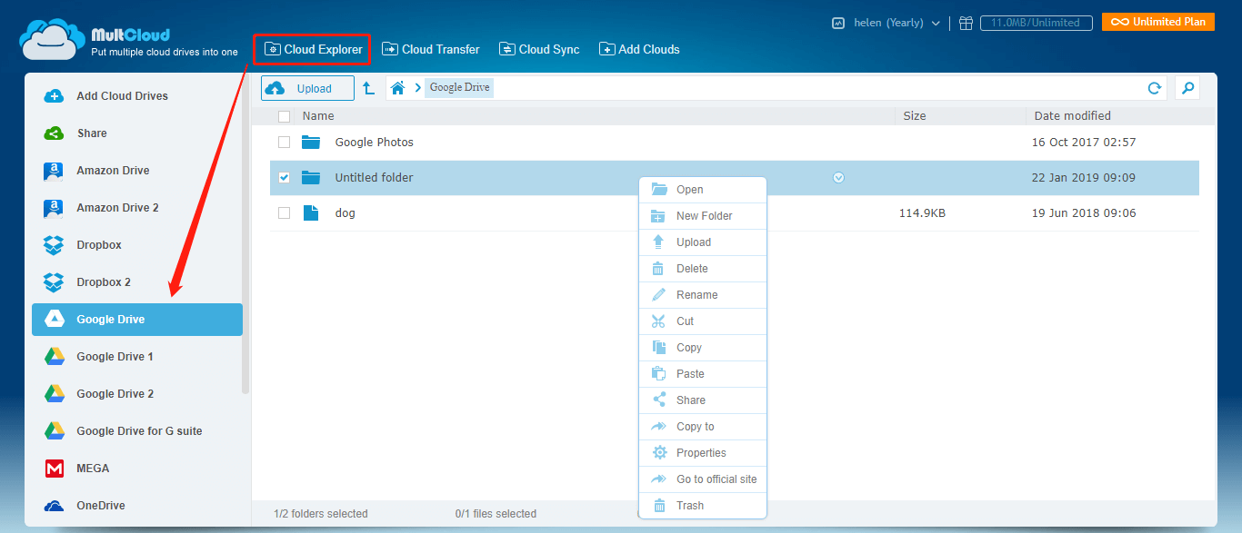
Task: Click the 19 Jun 2018 09:06 date
Action: pyautogui.click(x=1084, y=213)
